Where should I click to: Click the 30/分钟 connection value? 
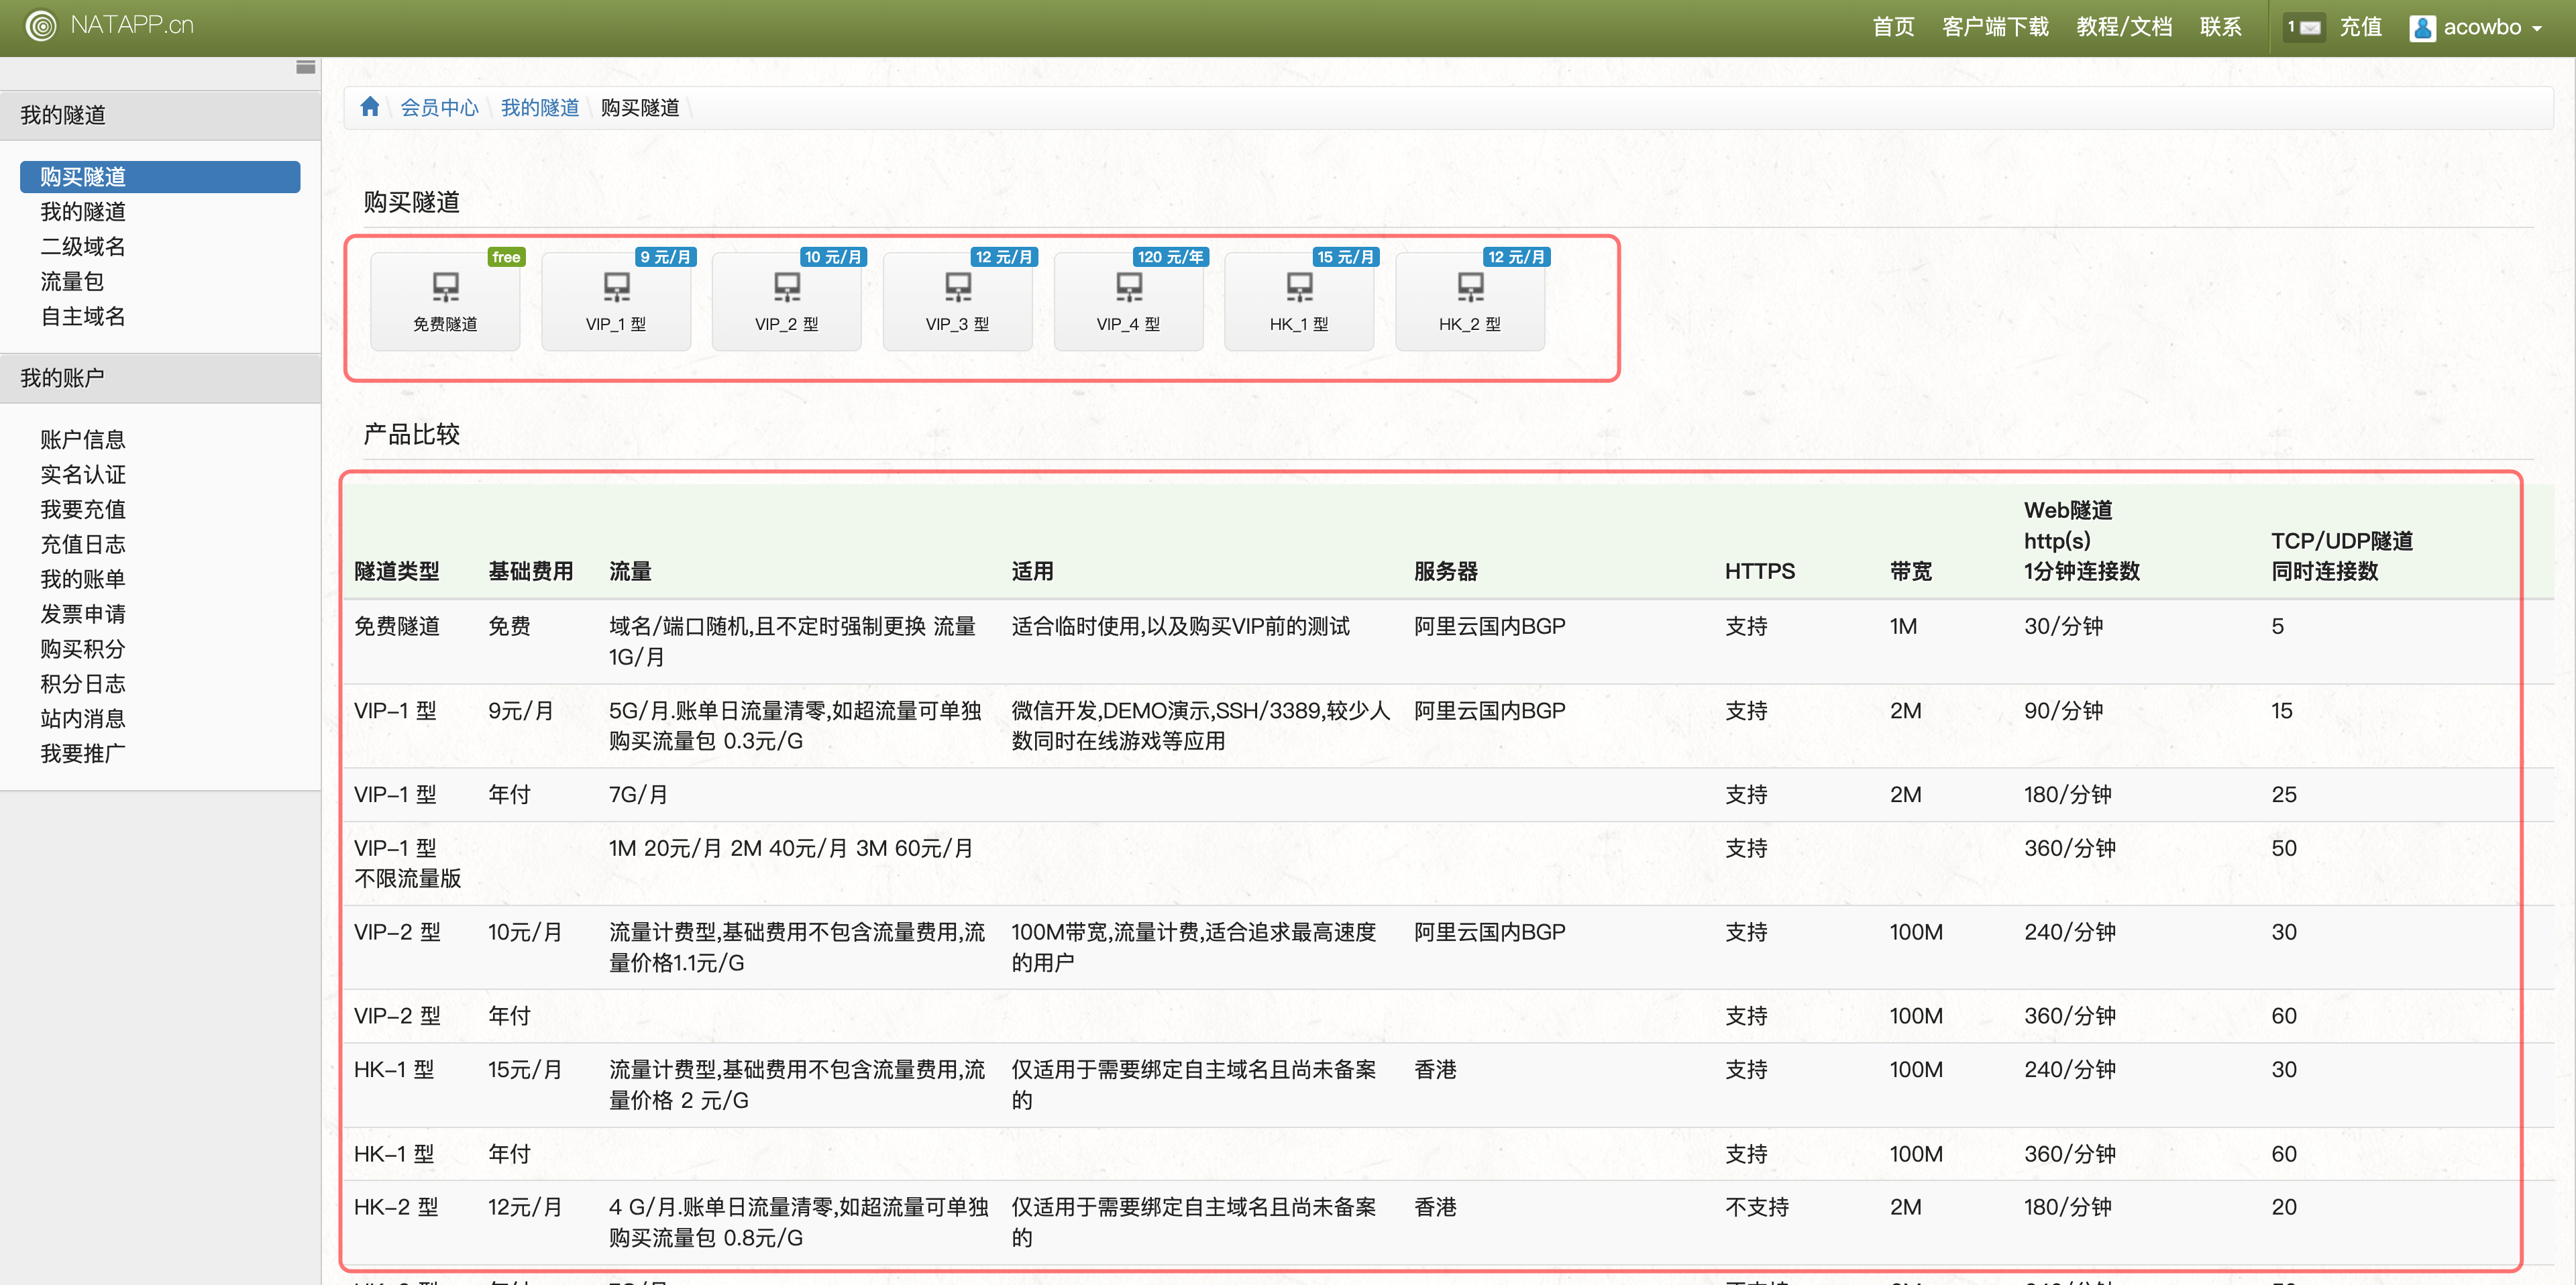tap(2063, 626)
